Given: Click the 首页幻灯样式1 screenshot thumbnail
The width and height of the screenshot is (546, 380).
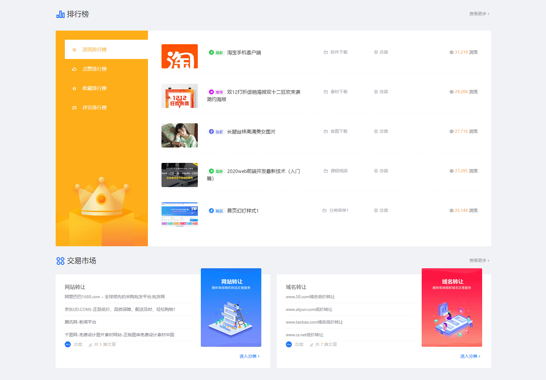Looking at the screenshot, I should (x=179, y=214).
